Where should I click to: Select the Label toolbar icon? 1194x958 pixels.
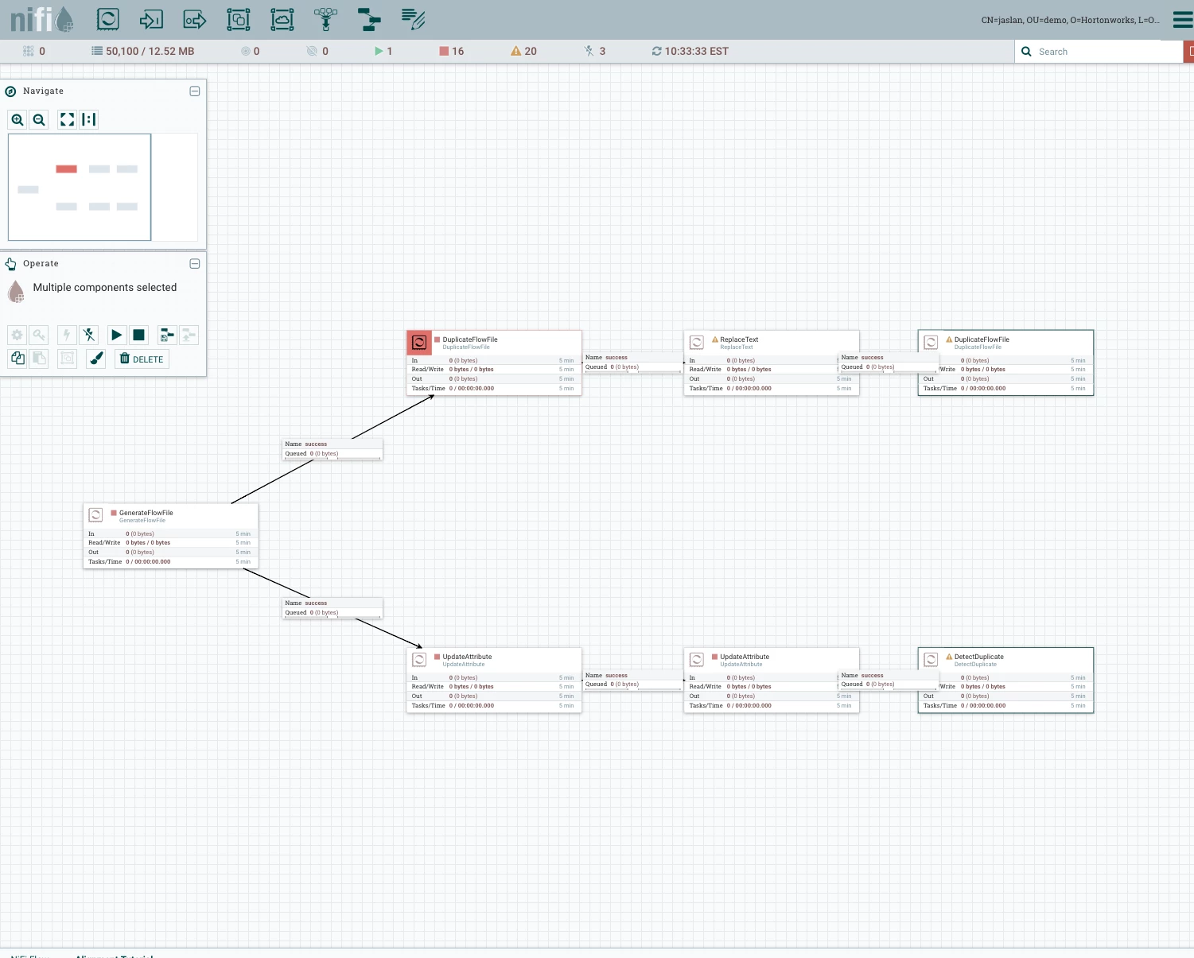413,19
